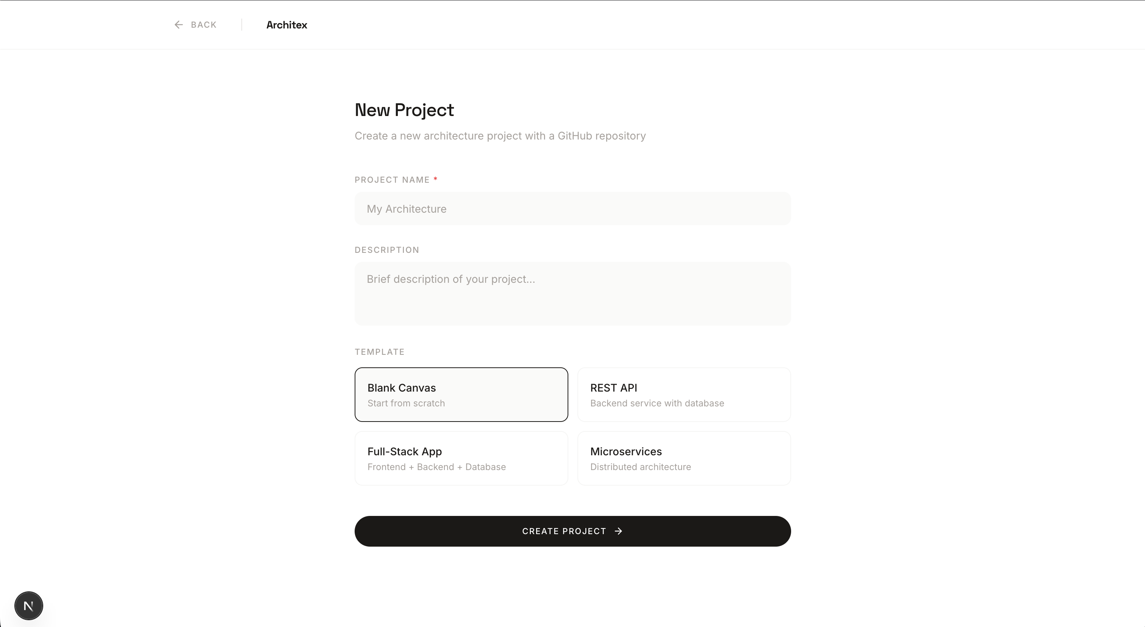
Task: Select the Microservices template card
Action: [684, 458]
